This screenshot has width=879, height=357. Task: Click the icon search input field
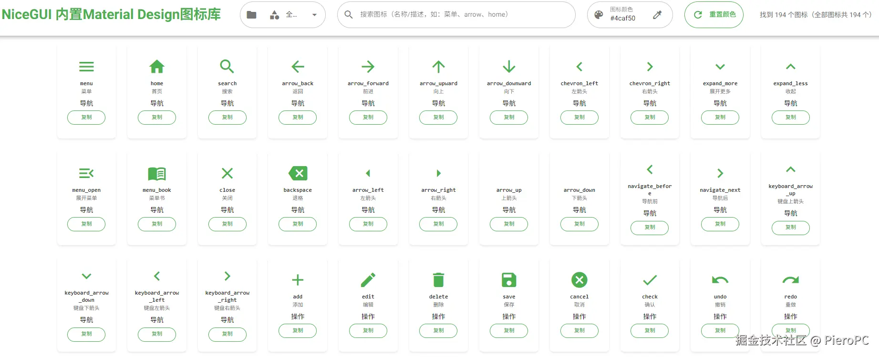(456, 15)
